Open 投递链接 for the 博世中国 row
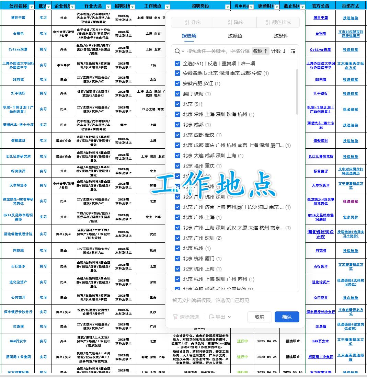 (x=351, y=18)
